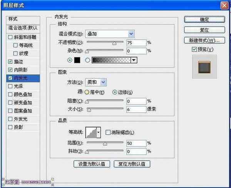Select 混合选项:默认 in styles list
Viewport: 231px width, 188px height.
point(23,28)
